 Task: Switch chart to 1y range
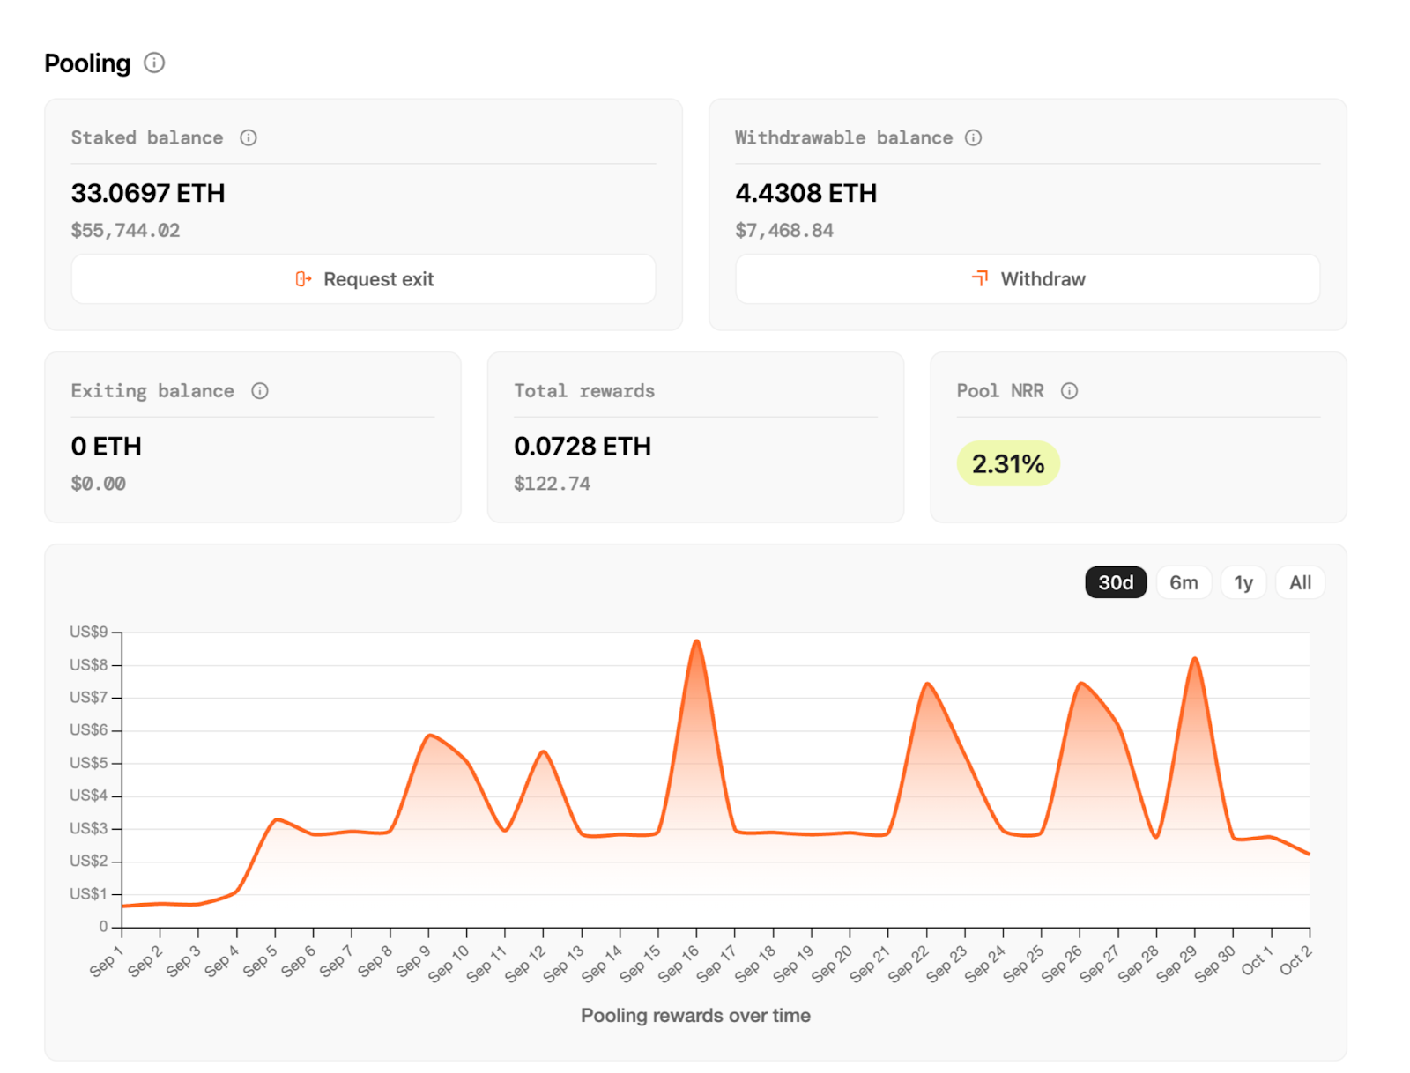[1243, 582]
